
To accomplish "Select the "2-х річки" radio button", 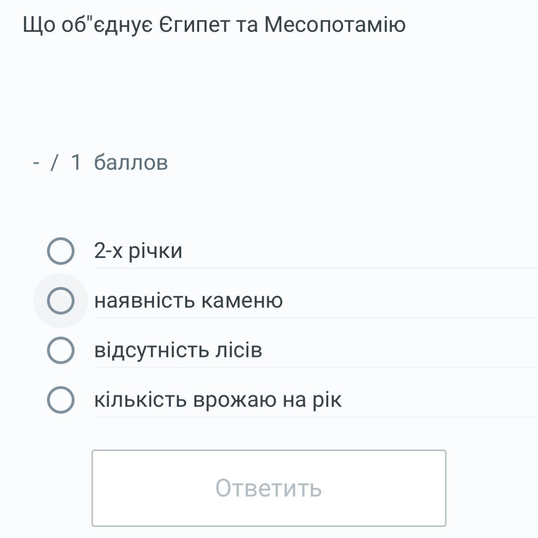I will [60, 251].
